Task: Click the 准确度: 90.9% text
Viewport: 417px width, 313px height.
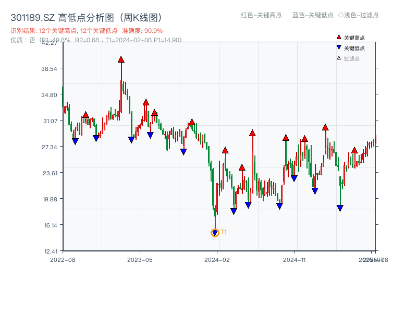Action: pos(142,31)
